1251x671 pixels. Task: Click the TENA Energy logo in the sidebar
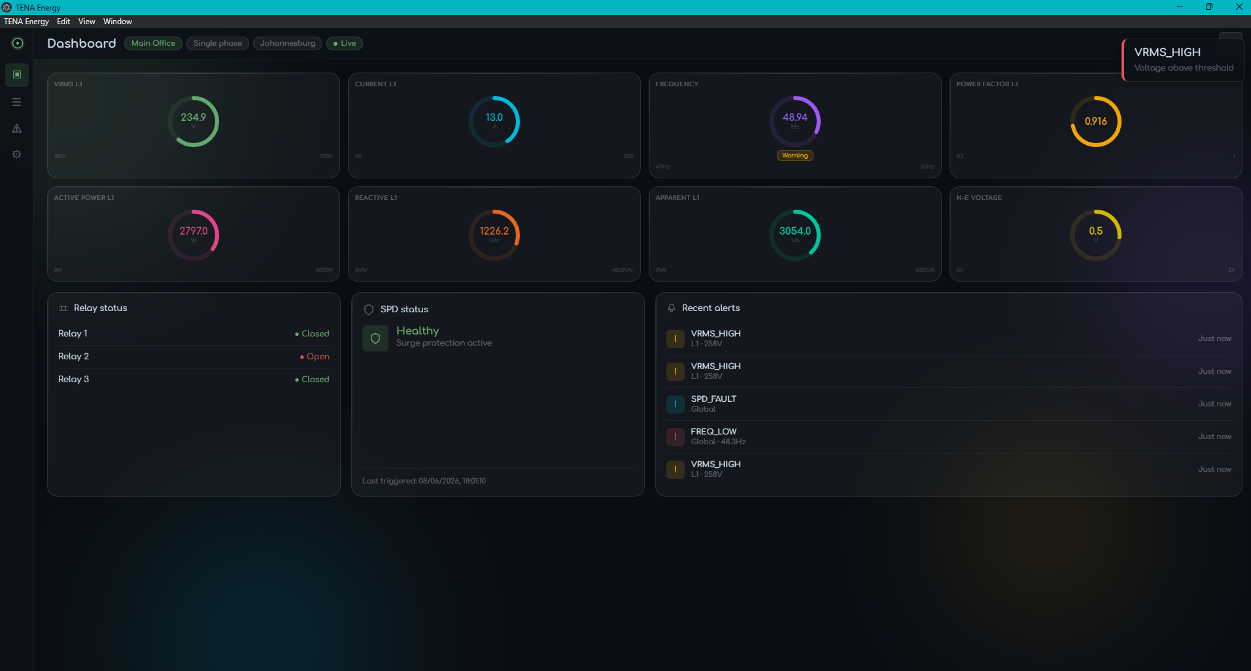click(18, 43)
